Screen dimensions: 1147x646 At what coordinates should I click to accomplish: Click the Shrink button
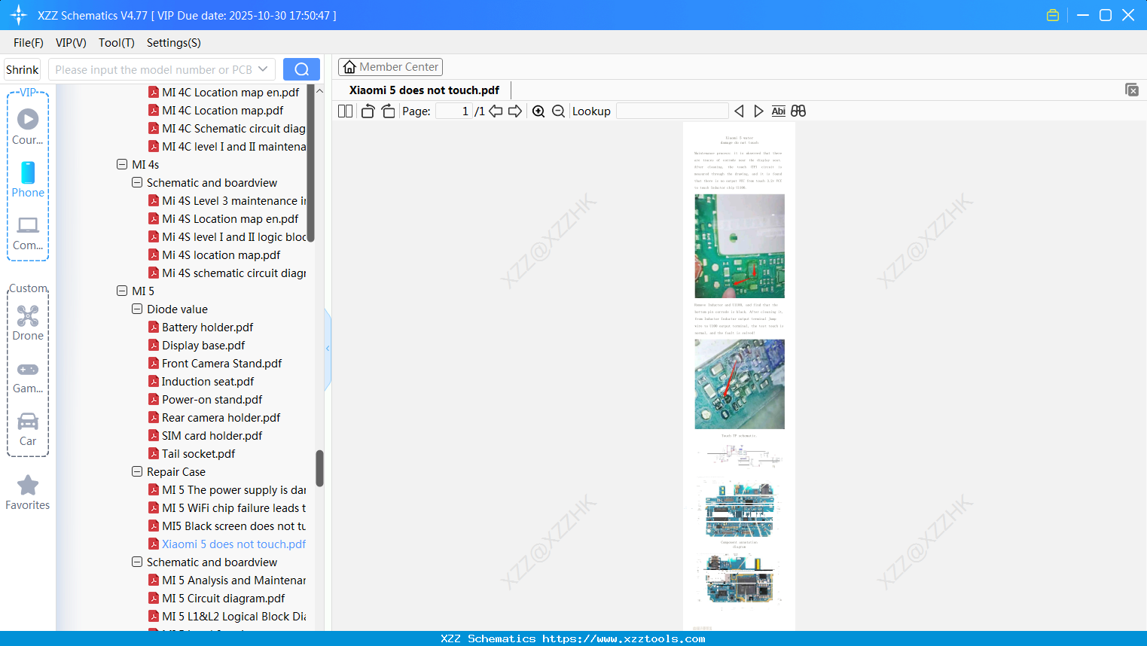[23, 69]
